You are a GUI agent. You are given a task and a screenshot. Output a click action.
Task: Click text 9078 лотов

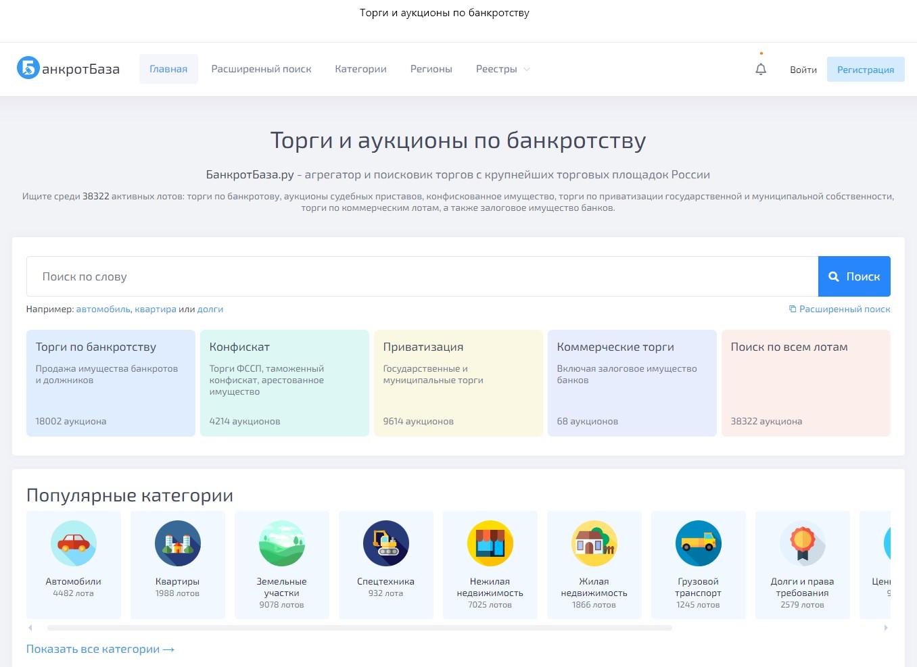[282, 605]
